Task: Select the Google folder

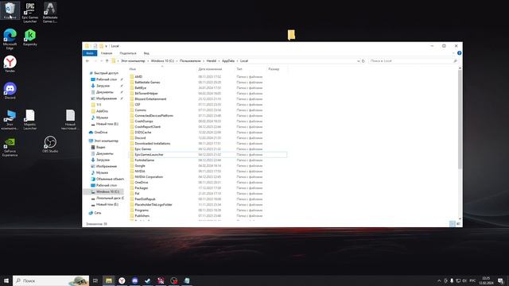Action: tap(140, 166)
